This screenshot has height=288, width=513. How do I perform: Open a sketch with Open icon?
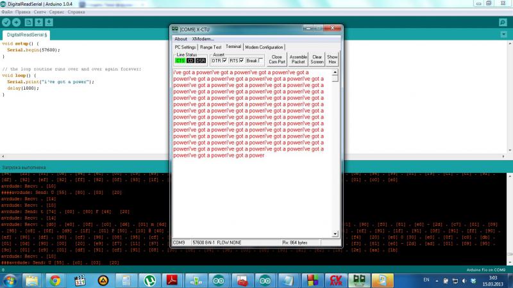pos(38,22)
